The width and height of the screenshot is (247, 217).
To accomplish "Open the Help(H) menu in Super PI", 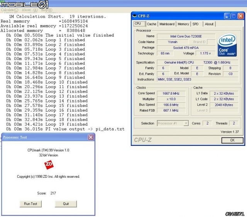I will [x=47, y=10].
